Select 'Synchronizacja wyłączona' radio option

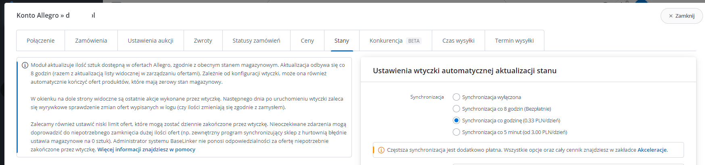[x=456, y=97]
